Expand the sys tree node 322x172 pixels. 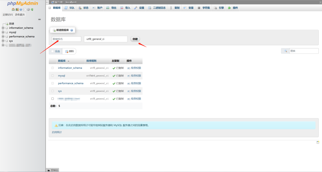click(x=3, y=41)
